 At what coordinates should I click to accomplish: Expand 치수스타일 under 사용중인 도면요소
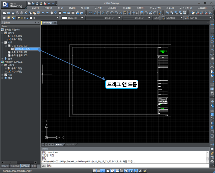pyautogui.click(x=6, y=72)
